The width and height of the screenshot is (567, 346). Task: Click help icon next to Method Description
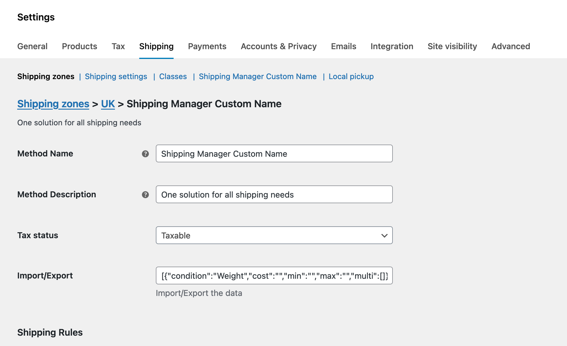[145, 195]
